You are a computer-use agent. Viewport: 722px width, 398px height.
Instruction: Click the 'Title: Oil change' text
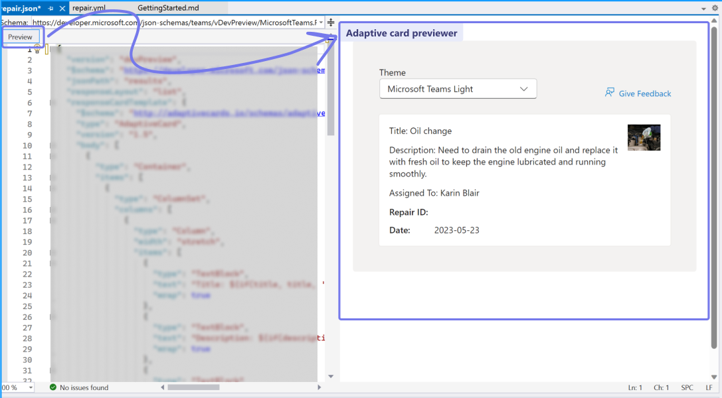[420, 131]
